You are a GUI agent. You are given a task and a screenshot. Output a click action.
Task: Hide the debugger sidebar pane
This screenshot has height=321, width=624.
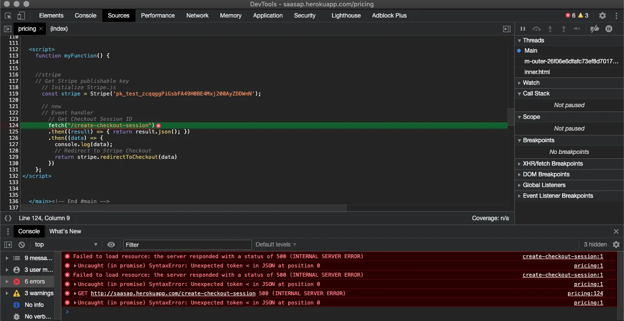coord(507,29)
